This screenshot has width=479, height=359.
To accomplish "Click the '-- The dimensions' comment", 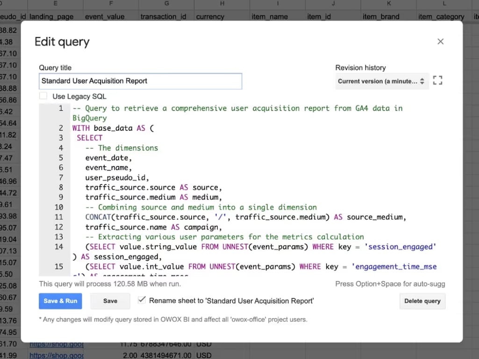I will point(122,148).
